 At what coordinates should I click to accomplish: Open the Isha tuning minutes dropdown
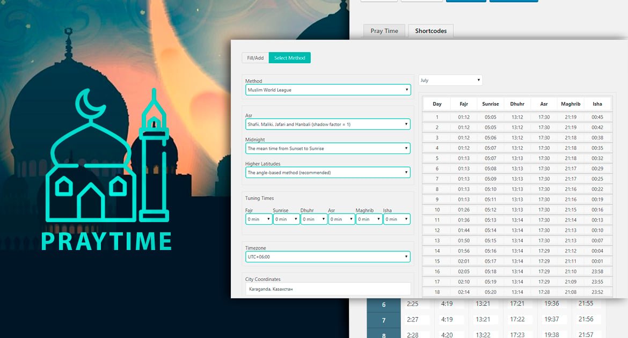point(396,219)
